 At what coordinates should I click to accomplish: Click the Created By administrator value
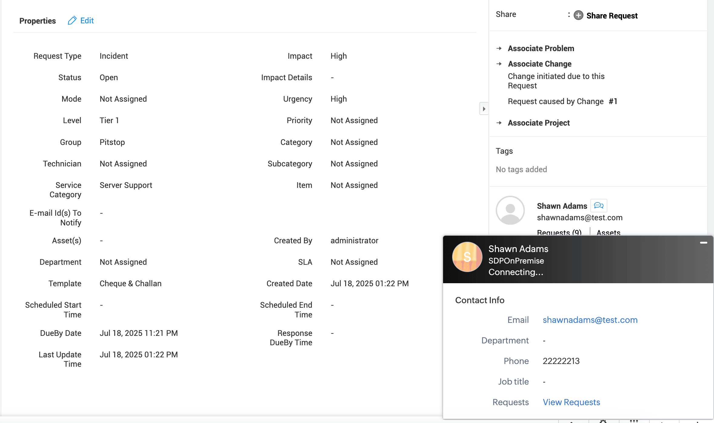(354, 241)
